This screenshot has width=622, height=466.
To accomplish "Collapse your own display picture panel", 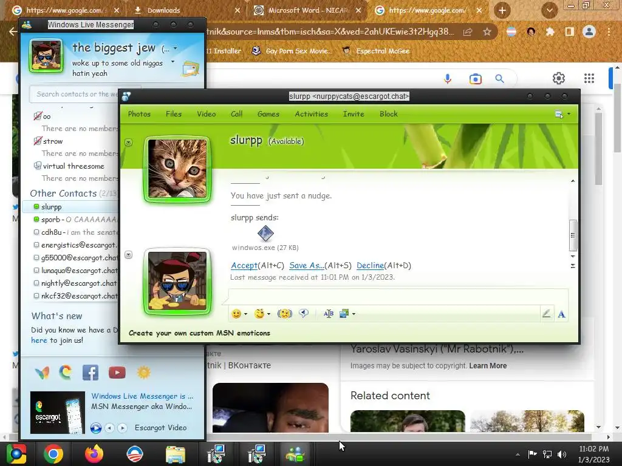I will pos(129,254).
